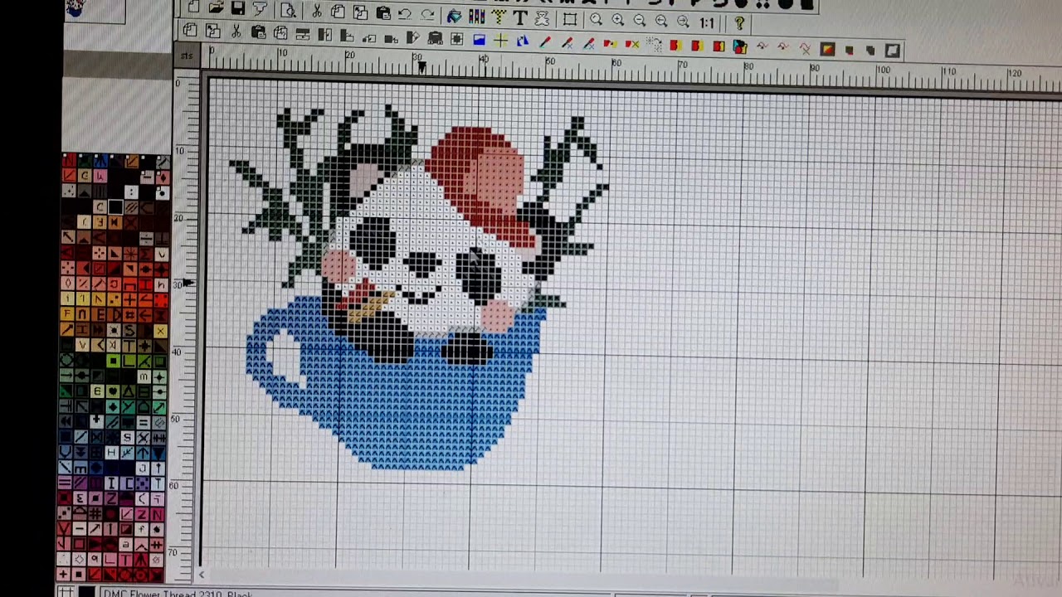Open the floss color strips icon
Viewport: 1062px width, 597px height.
click(476, 16)
